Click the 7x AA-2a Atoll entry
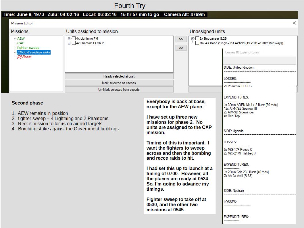304x228 pixels. [238, 176]
